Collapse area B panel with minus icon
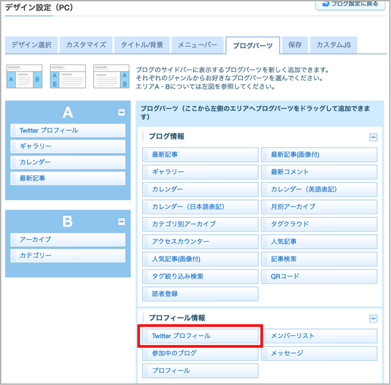 [x=121, y=221]
